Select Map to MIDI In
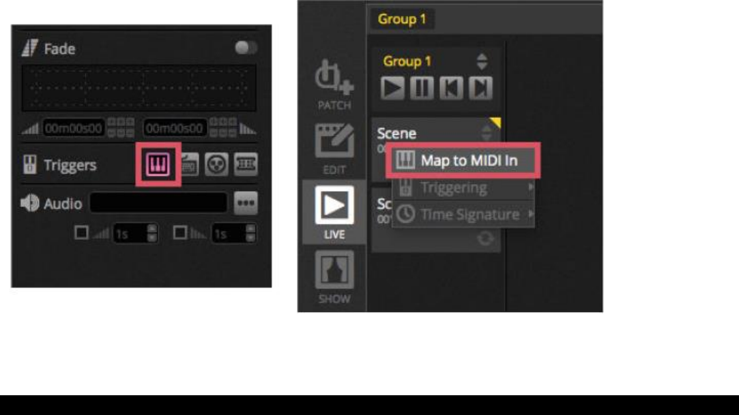This screenshot has width=739, height=415. tap(463, 160)
